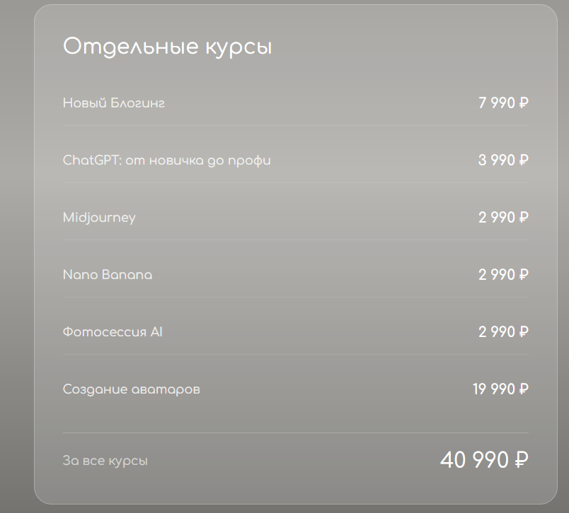Click the ruble sign after 40 990
Screen dimensions: 569x513
click(520, 461)
